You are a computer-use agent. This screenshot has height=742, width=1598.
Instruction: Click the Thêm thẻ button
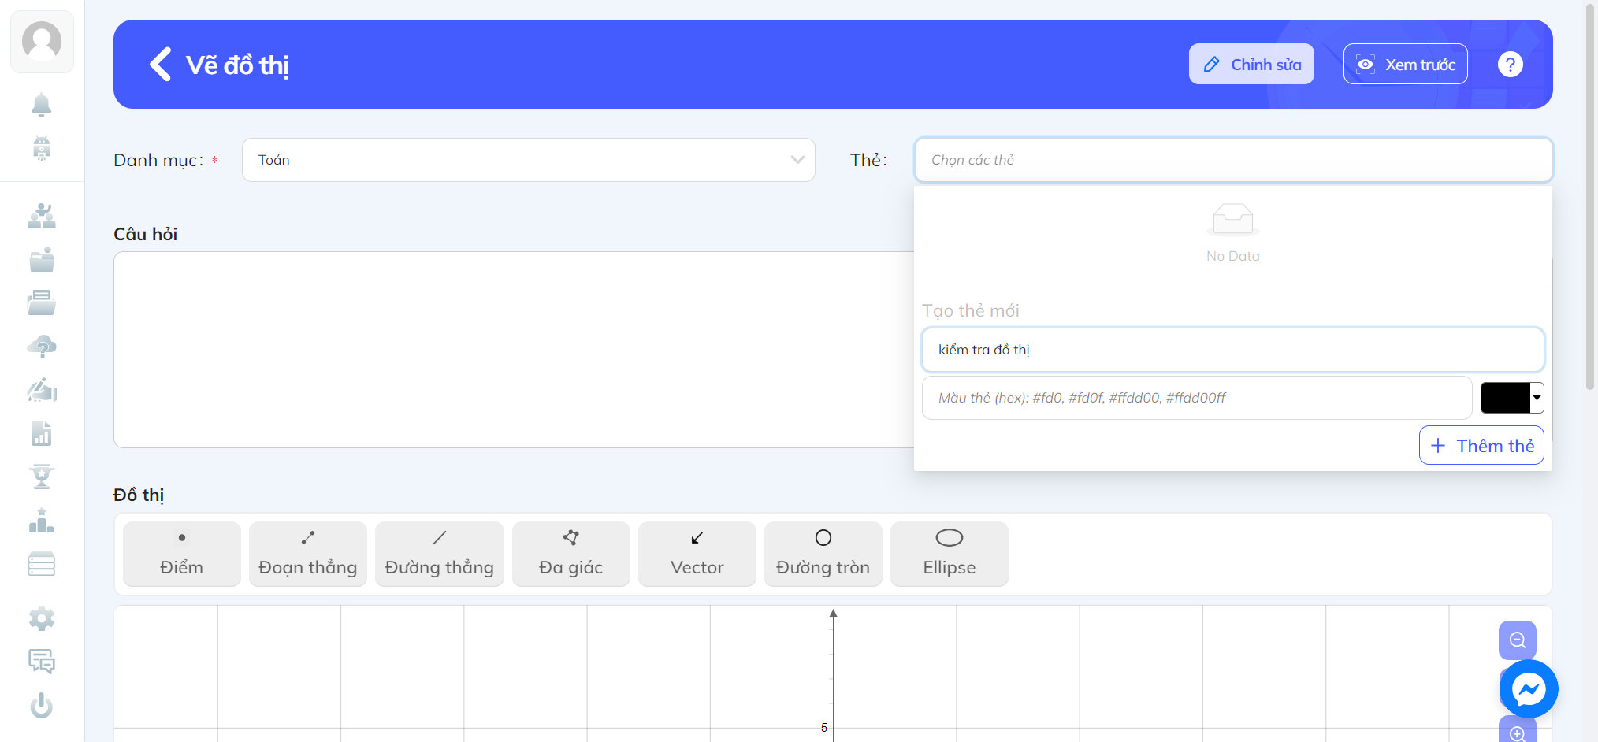tap(1481, 446)
